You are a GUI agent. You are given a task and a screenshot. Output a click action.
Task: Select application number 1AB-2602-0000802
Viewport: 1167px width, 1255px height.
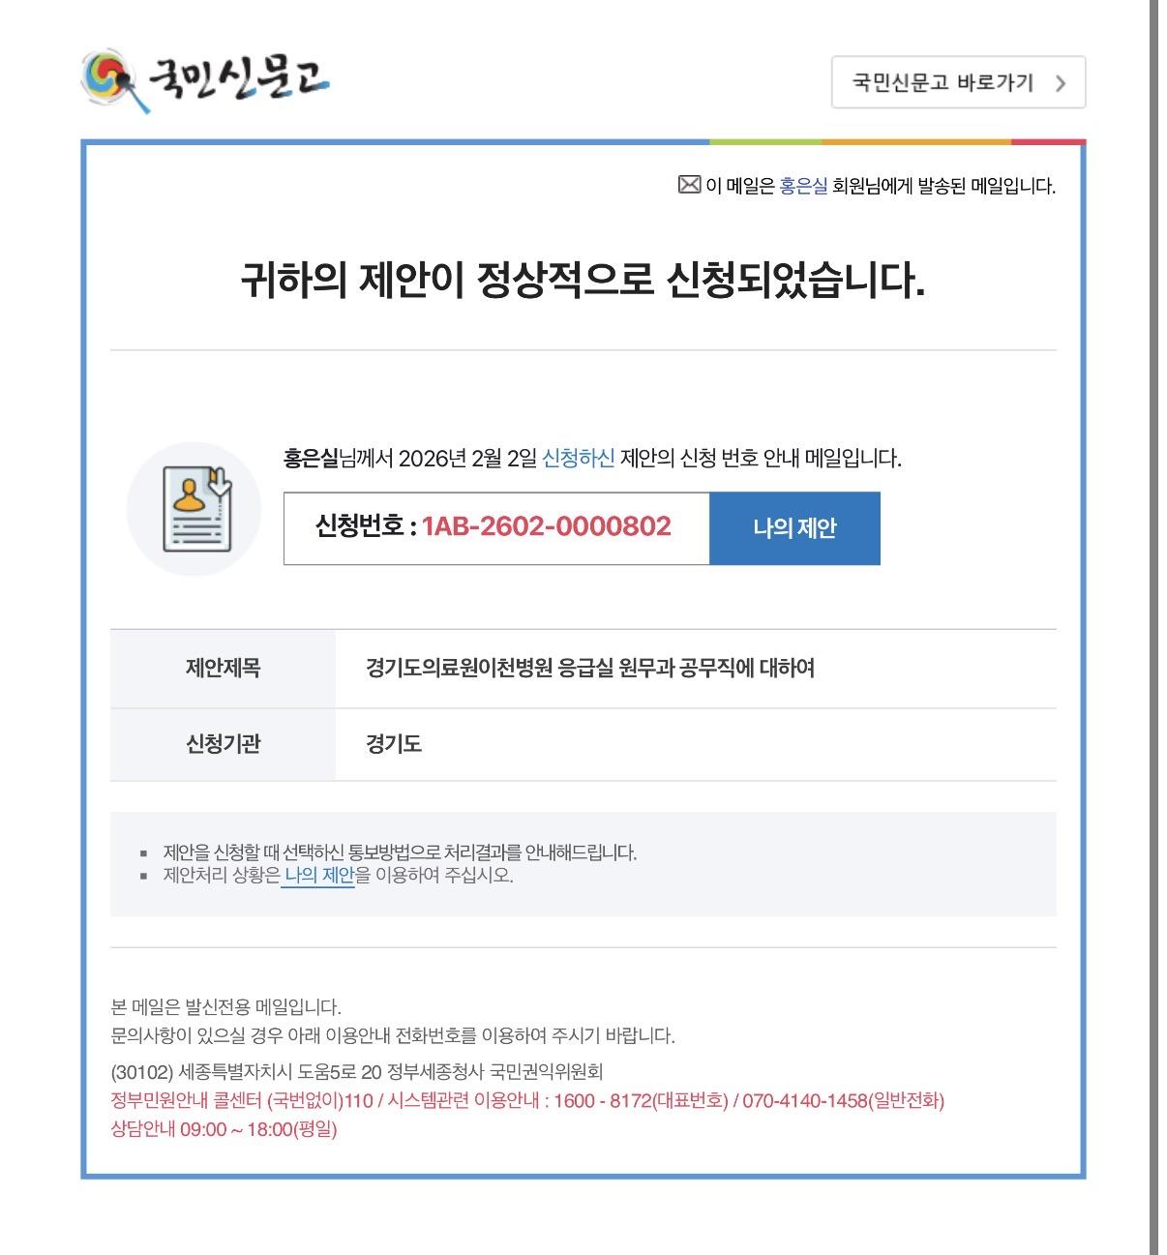click(546, 526)
